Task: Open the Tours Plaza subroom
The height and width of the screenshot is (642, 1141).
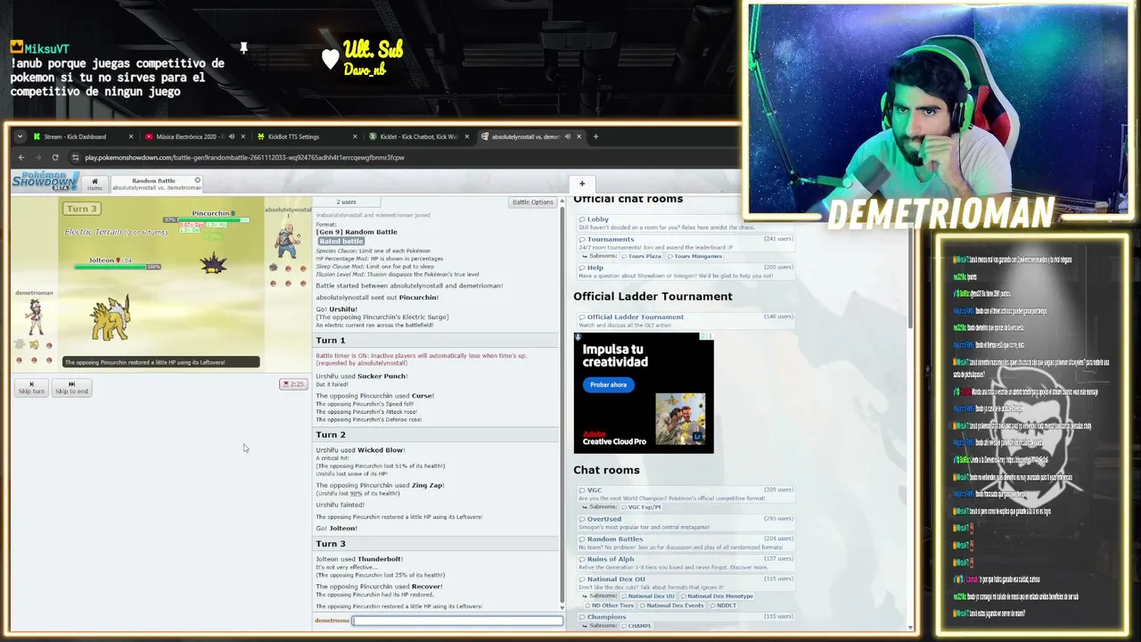Action: click(x=644, y=256)
